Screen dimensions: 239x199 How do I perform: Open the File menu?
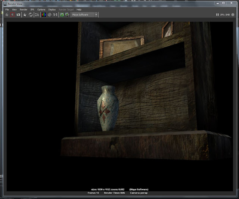click(7, 10)
